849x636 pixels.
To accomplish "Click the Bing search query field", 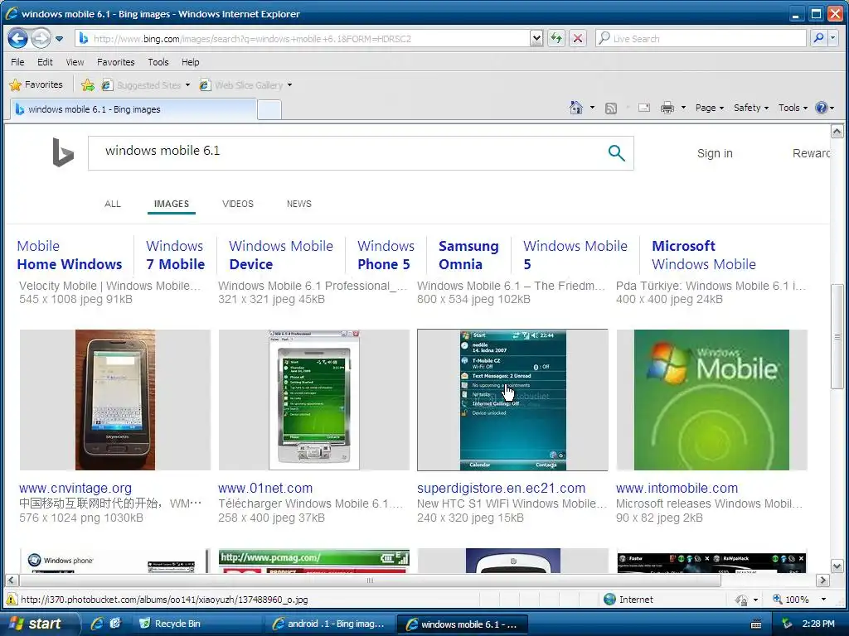I will coord(347,153).
